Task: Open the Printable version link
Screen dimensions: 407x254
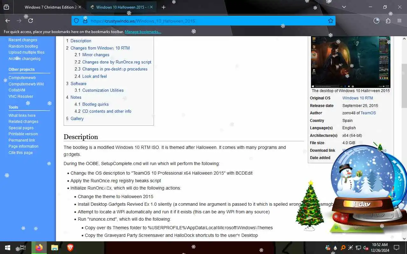Action: pos(23,134)
